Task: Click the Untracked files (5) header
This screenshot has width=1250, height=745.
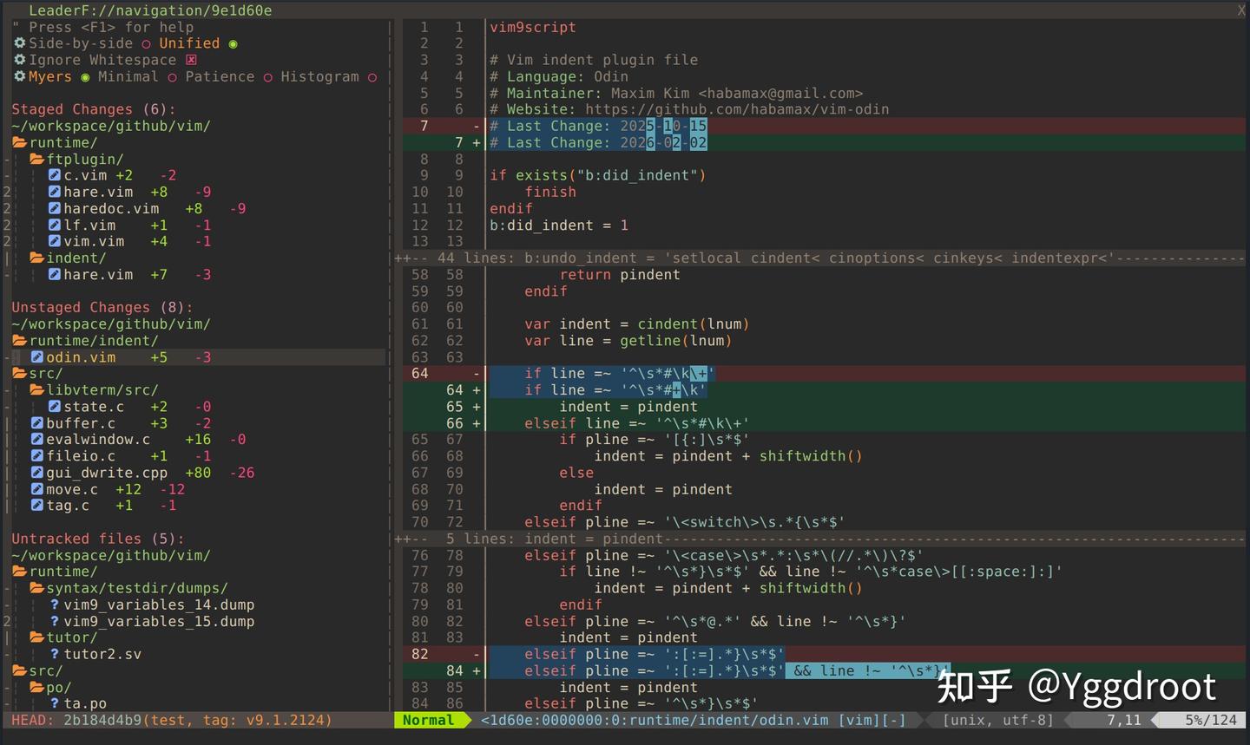Action: coord(98,539)
